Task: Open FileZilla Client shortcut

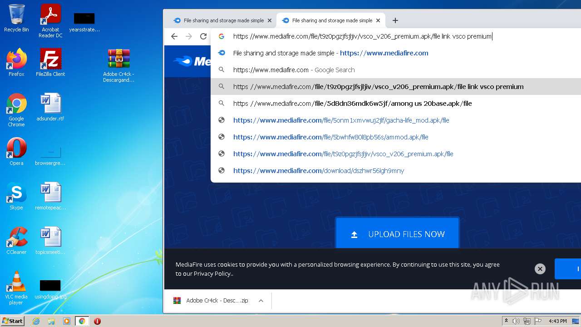Action: [50, 62]
